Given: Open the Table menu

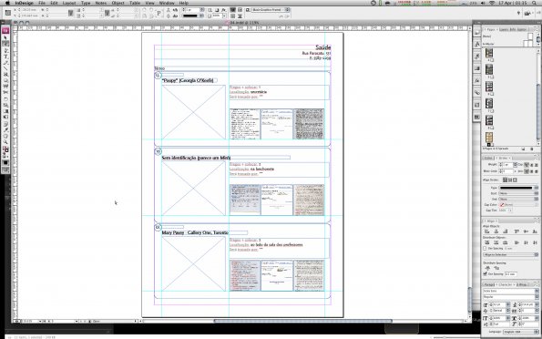Looking at the screenshot, I should [135, 3].
